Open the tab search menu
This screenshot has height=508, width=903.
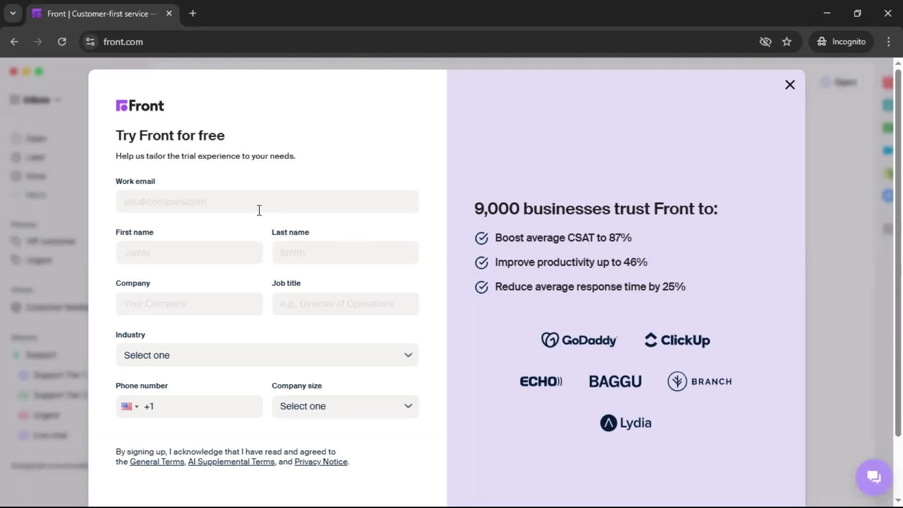(x=13, y=14)
